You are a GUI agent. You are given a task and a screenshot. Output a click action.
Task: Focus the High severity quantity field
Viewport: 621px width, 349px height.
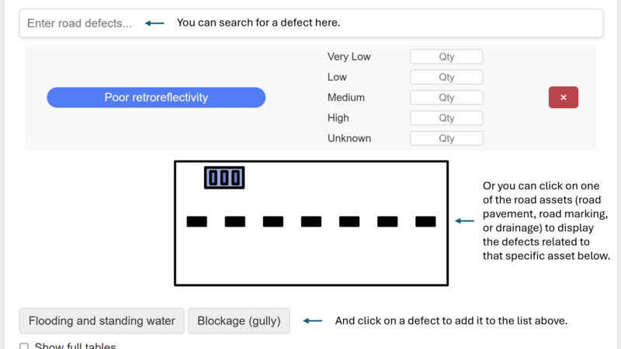[446, 118]
